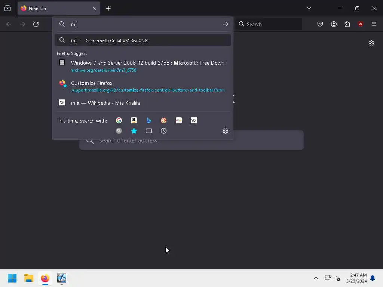
Task: Search this time with Bing
Action: tap(149, 120)
